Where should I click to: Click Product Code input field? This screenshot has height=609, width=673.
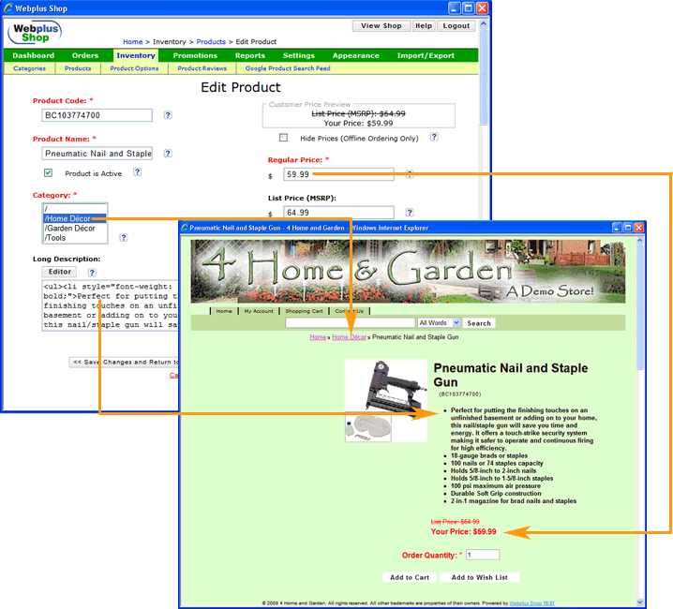point(97,115)
